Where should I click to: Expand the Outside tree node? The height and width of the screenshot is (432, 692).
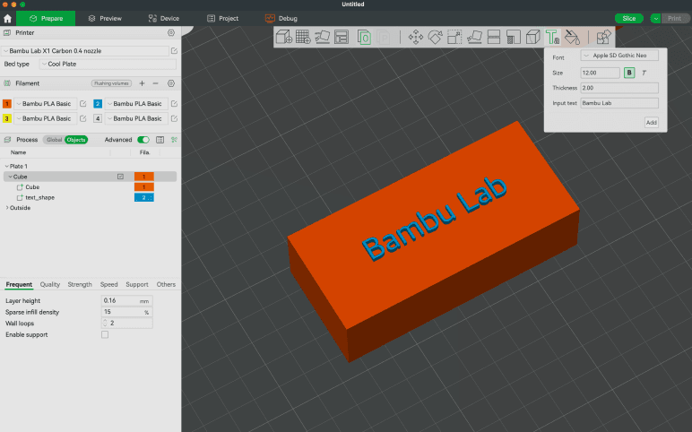pyautogui.click(x=7, y=207)
